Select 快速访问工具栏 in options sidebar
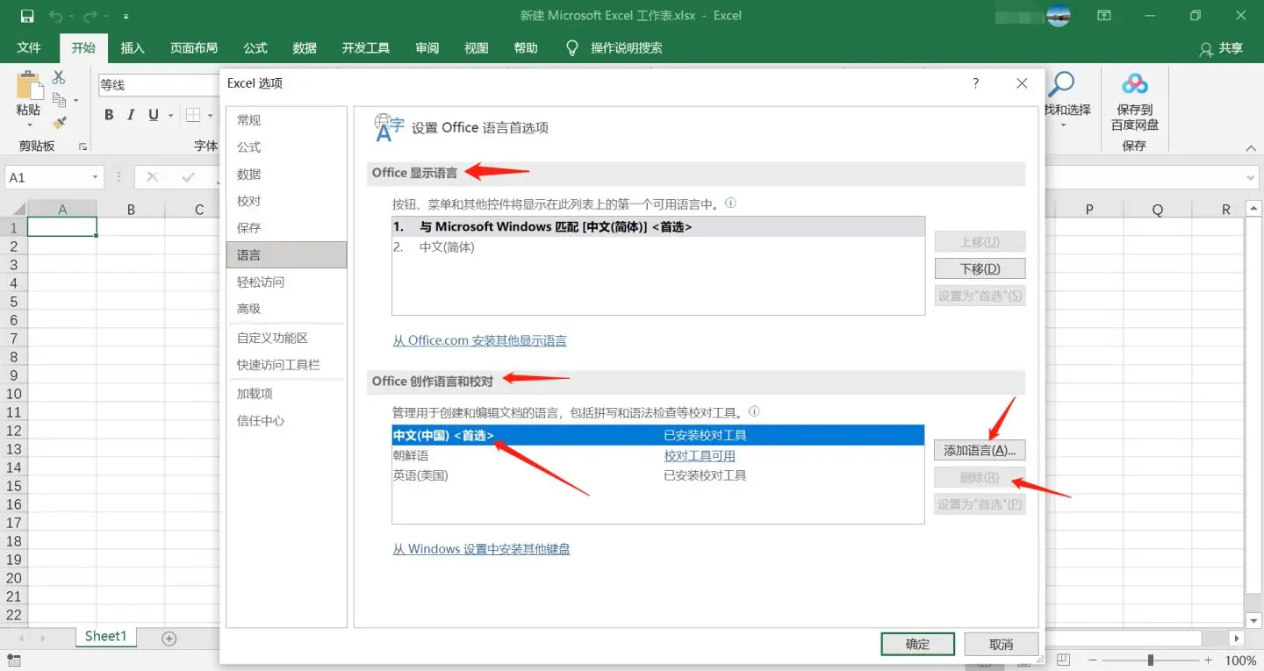This screenshot has height=671, width=1264. [x=286, y=365]
